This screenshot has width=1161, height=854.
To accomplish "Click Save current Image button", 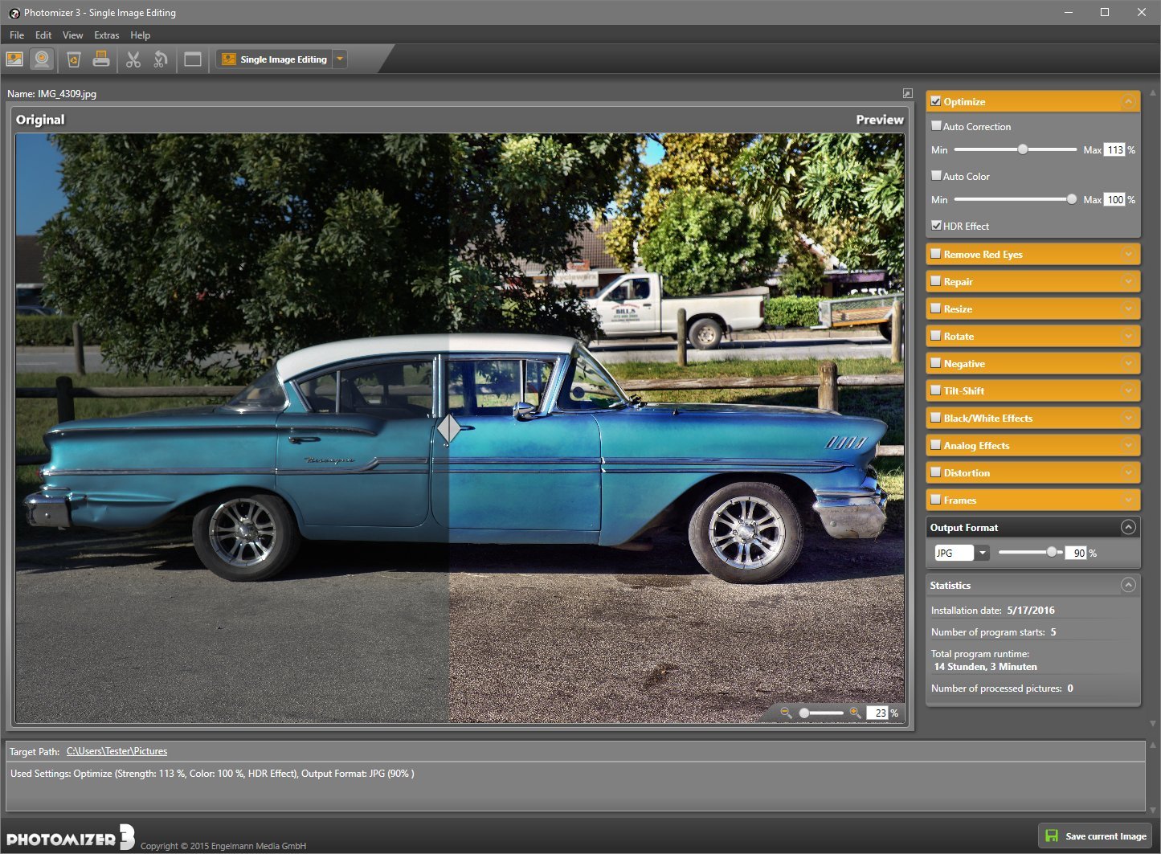I will [1096, 836].
